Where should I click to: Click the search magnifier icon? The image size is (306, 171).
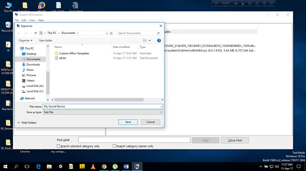click(158, 33)
